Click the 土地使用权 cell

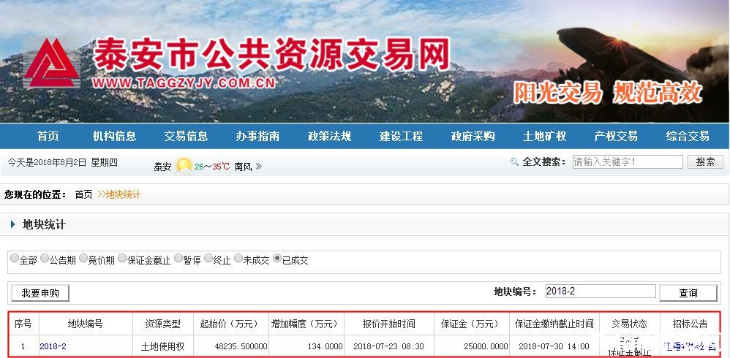(162, 346)
